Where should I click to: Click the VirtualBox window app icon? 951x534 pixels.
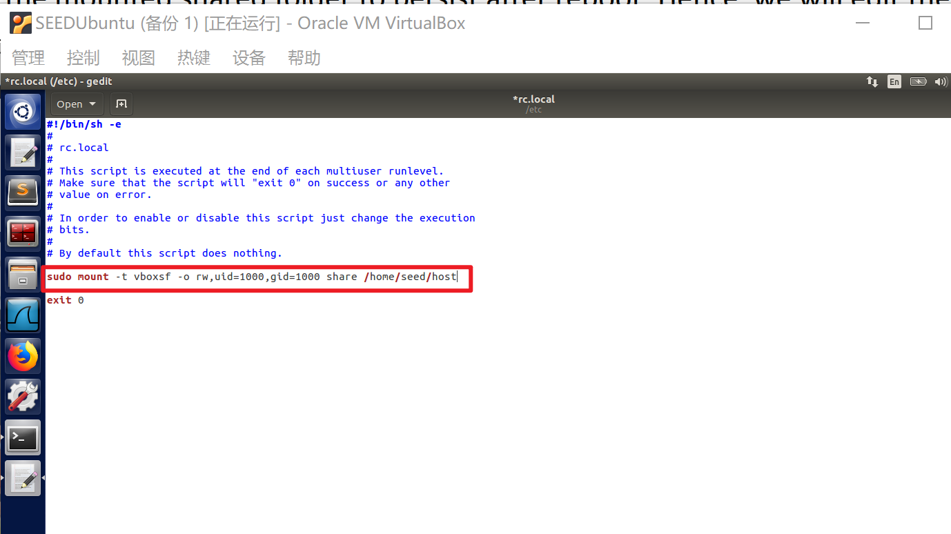click(x=21, y=23)
